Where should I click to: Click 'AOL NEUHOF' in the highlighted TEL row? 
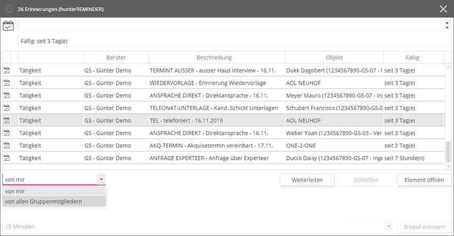(303, 120)
